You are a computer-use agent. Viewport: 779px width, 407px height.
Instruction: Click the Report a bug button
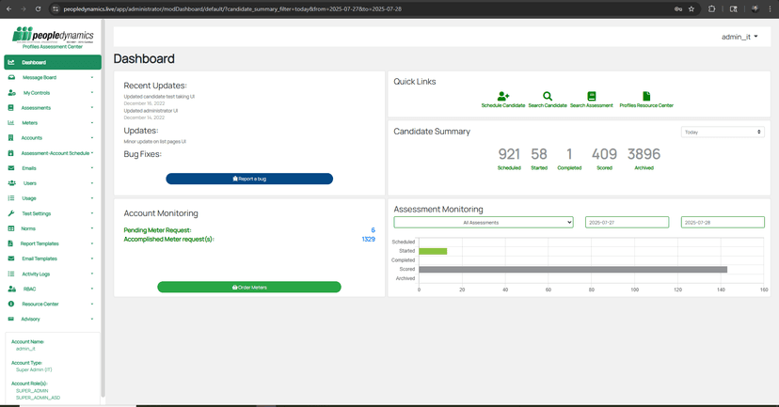click(x=249, y=179)
